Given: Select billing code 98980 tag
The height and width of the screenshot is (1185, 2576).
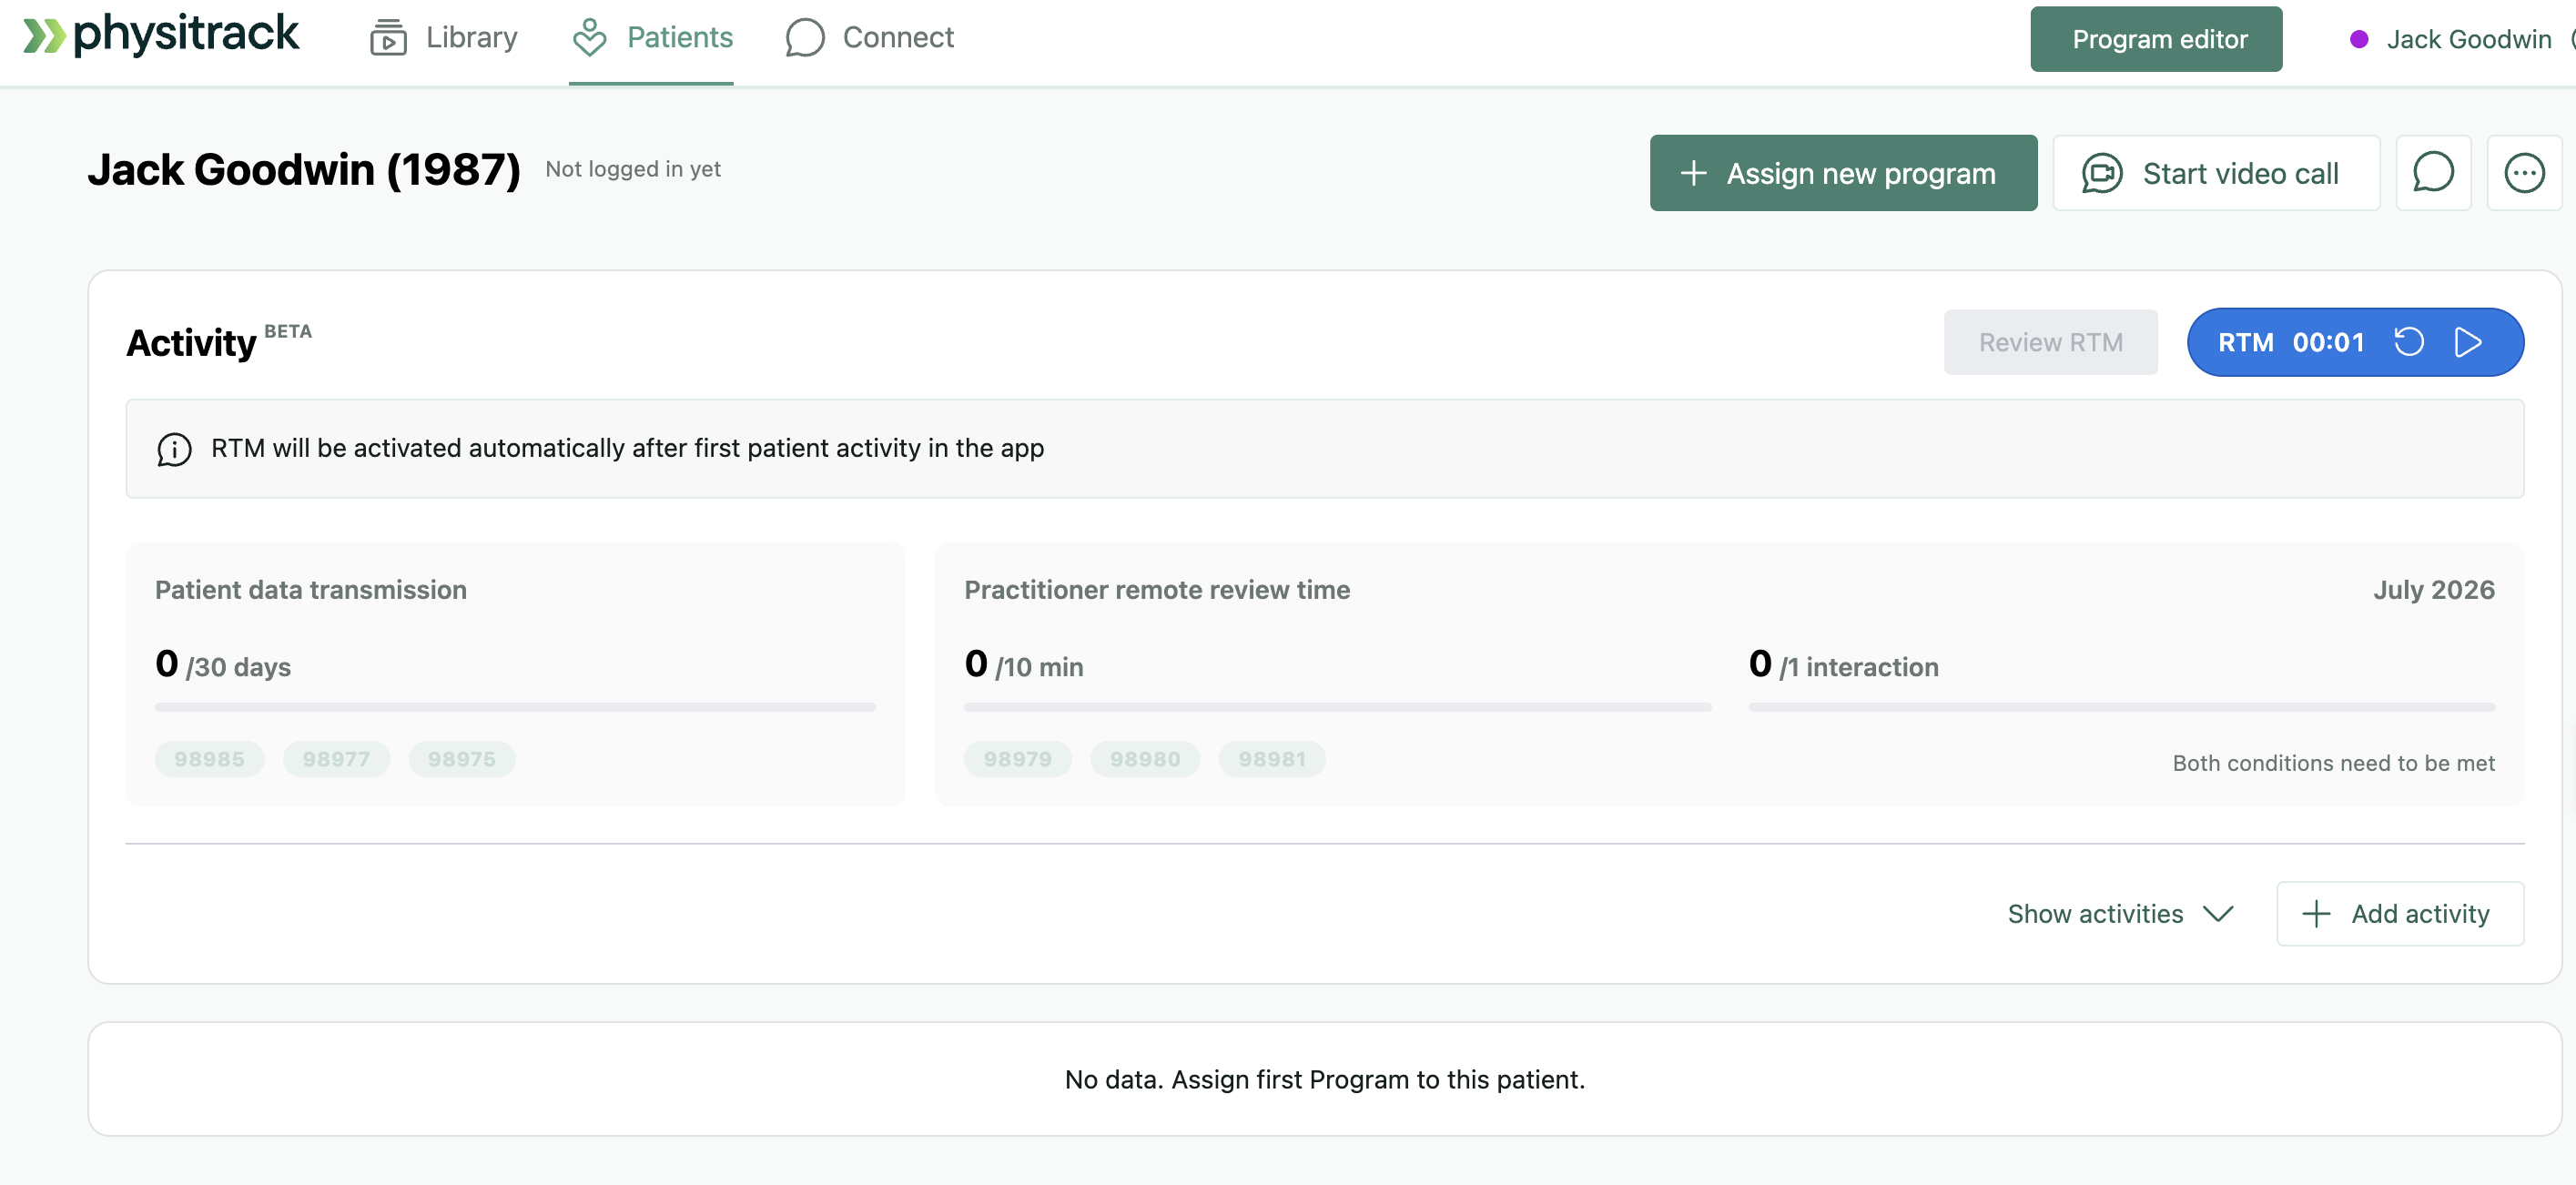Looking at the screenshot, I should 1145,759.
